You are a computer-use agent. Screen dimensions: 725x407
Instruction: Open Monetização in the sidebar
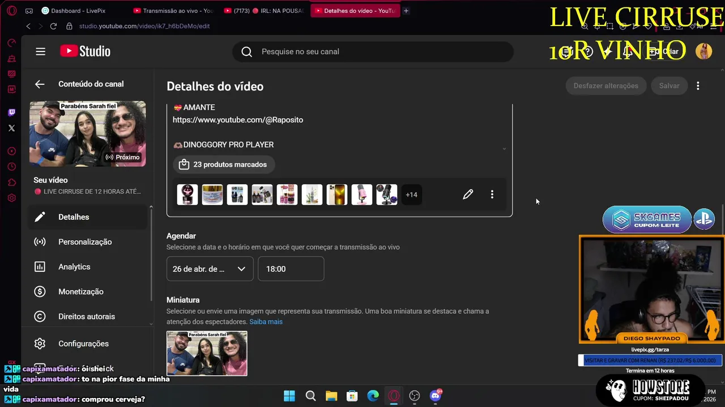(x=88, y=292)
